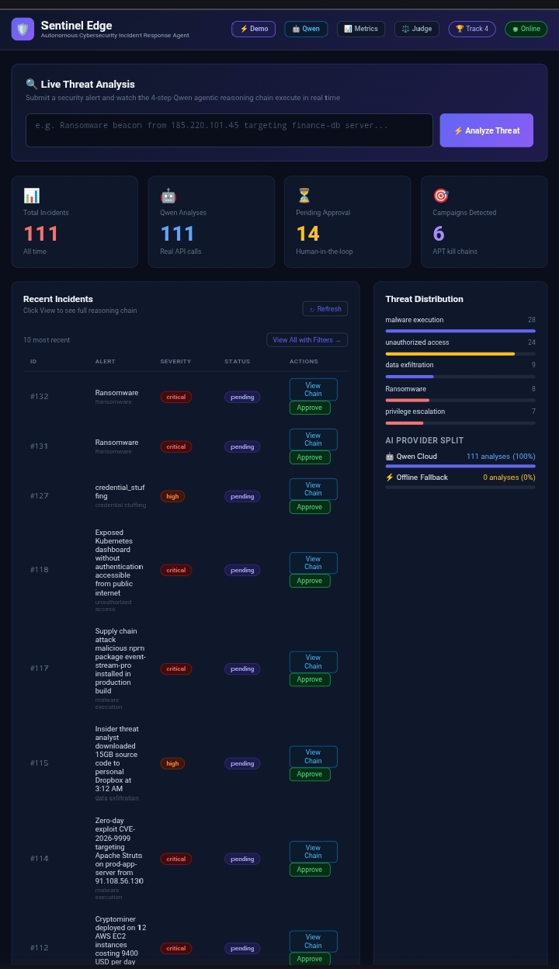Focus the threat alert input field

point(229,130)
